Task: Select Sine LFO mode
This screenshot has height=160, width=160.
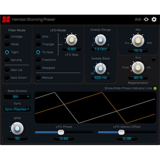Action: click(38, 37)
